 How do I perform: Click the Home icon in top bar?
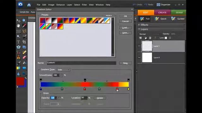[29, 5]
